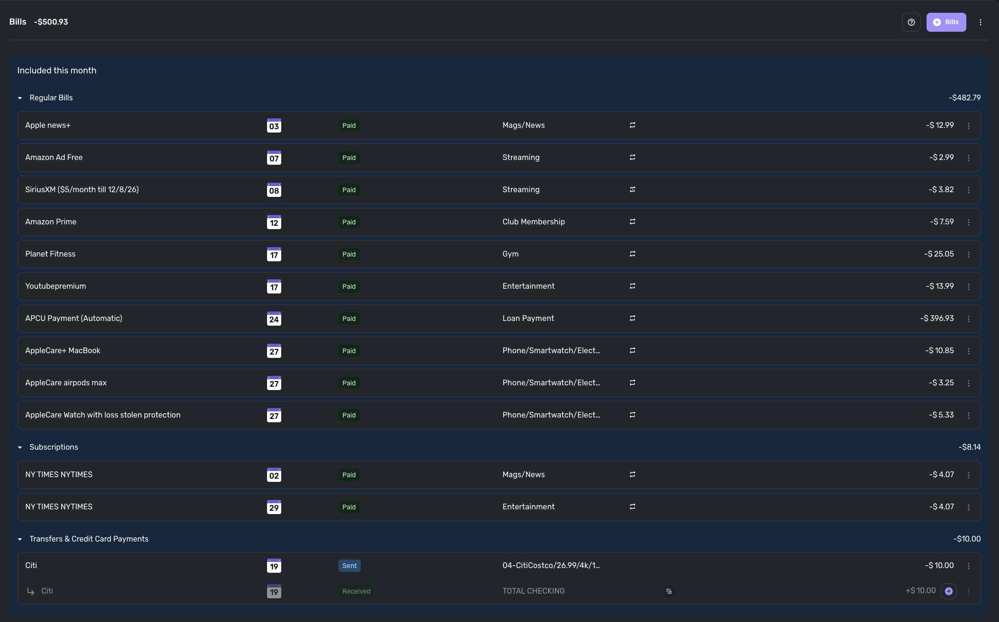Click the purple Bills add button
Viewport: 999px width, 622px height.
pos(946,22)
